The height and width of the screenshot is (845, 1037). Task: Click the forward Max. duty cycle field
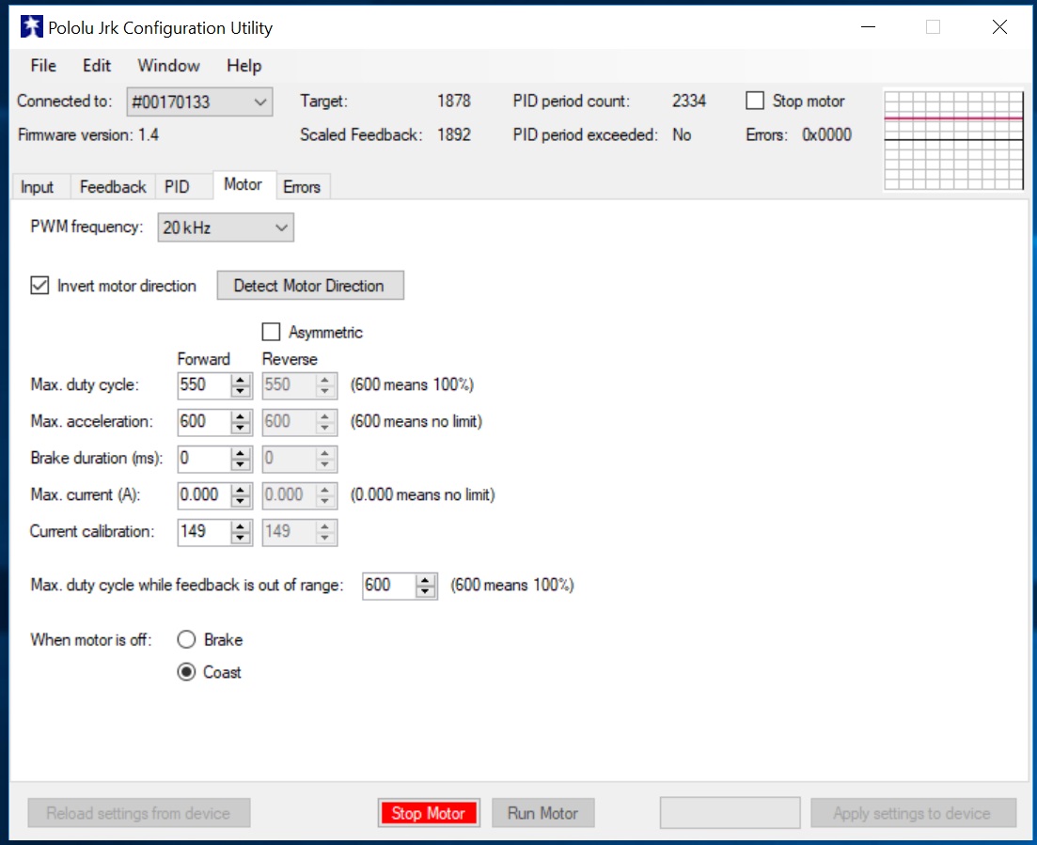pos(204,384)
